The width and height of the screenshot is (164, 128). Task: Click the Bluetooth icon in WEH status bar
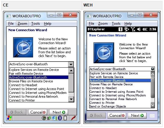[x=120, y=29]
